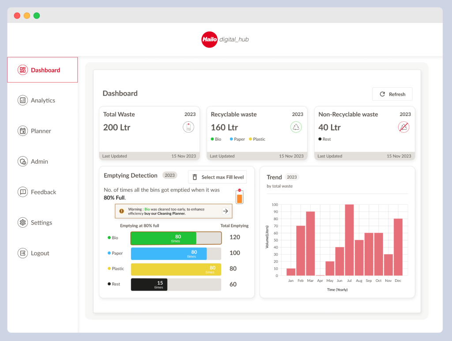Click the Settings gear icon
This screenshot has width=452, height=341.
tap(23, 222)
